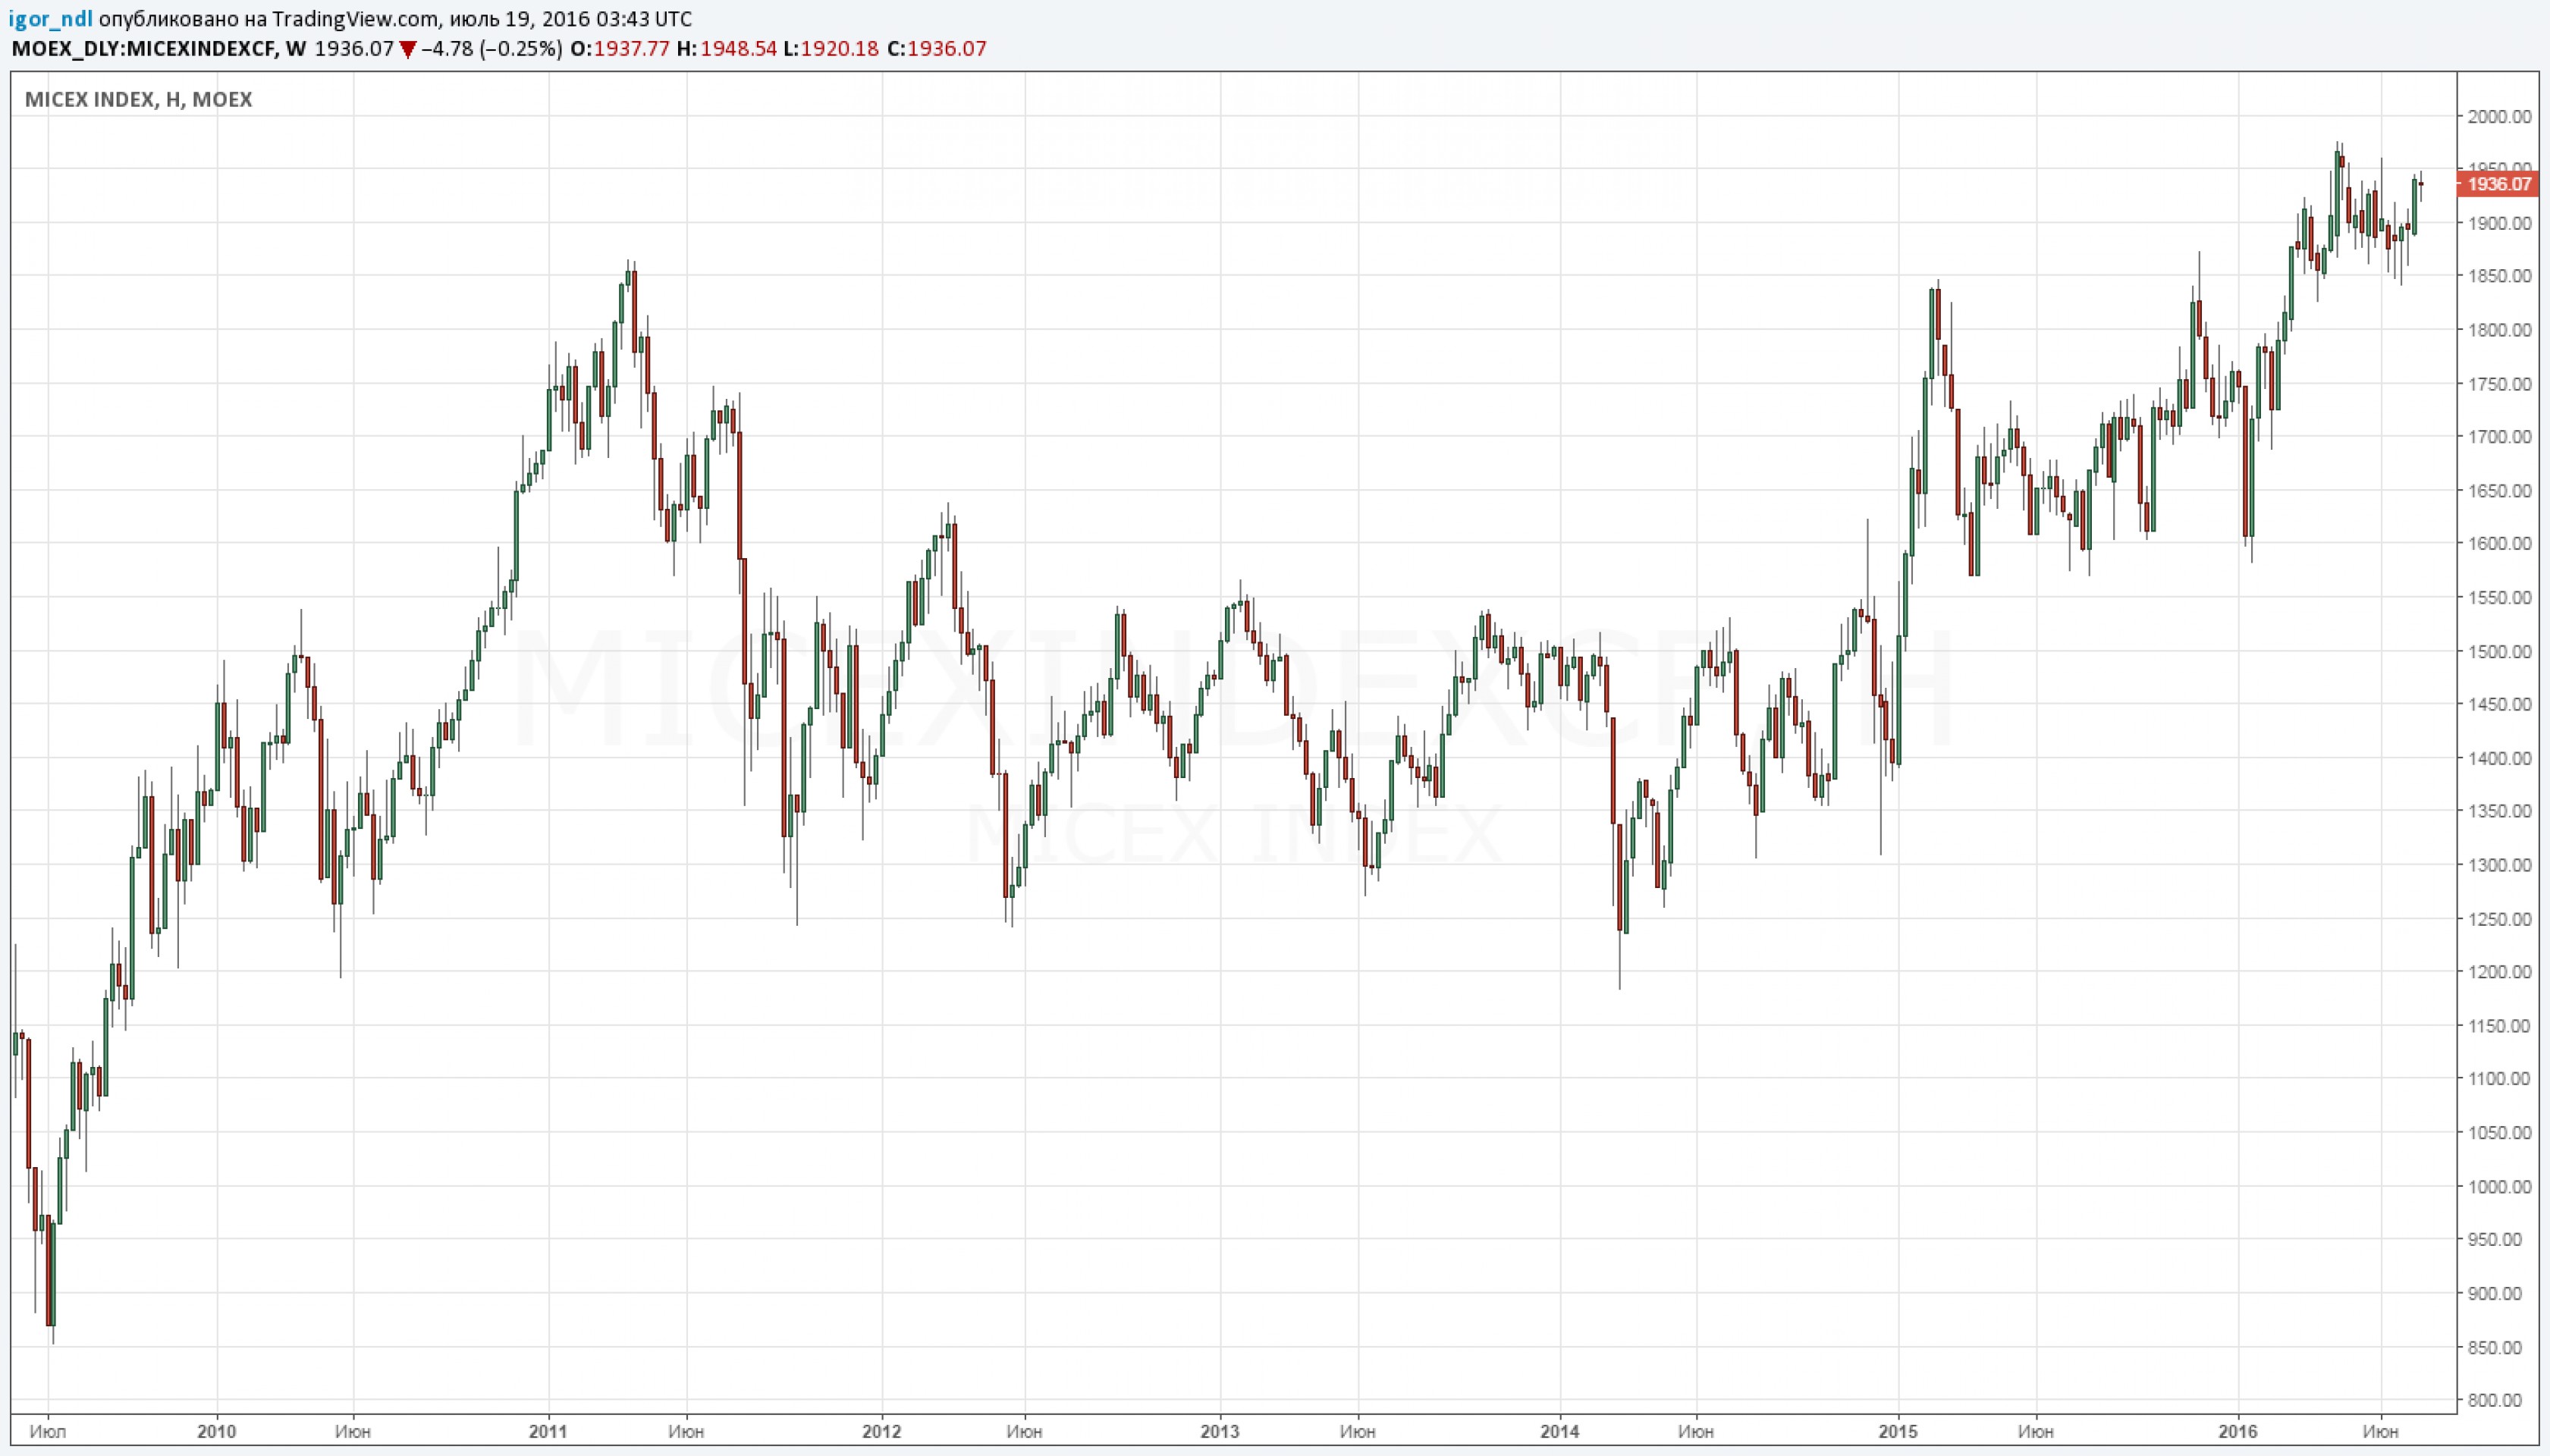Click the red 1936.07 current price tag
Image resolution: width=2550 pixels, height=1456 pixels.
pos(2498,184)
